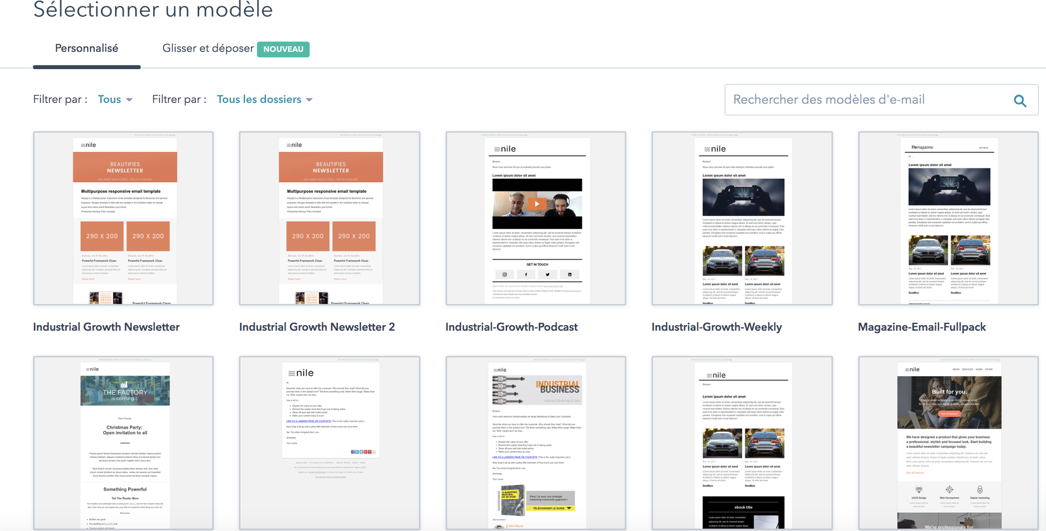Select the template thumbnail with 'ebook title' block

(742, 443)
